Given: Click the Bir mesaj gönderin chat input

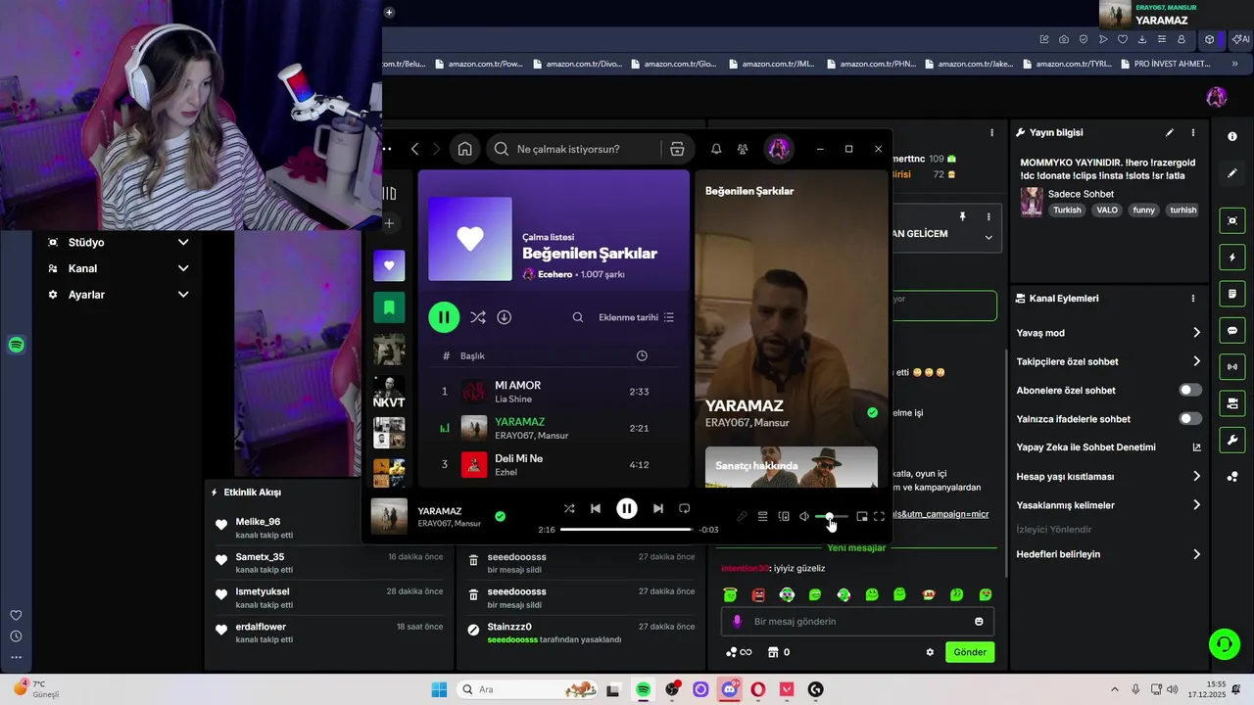Looking at the screenshot, I should (x=857, y=622).
